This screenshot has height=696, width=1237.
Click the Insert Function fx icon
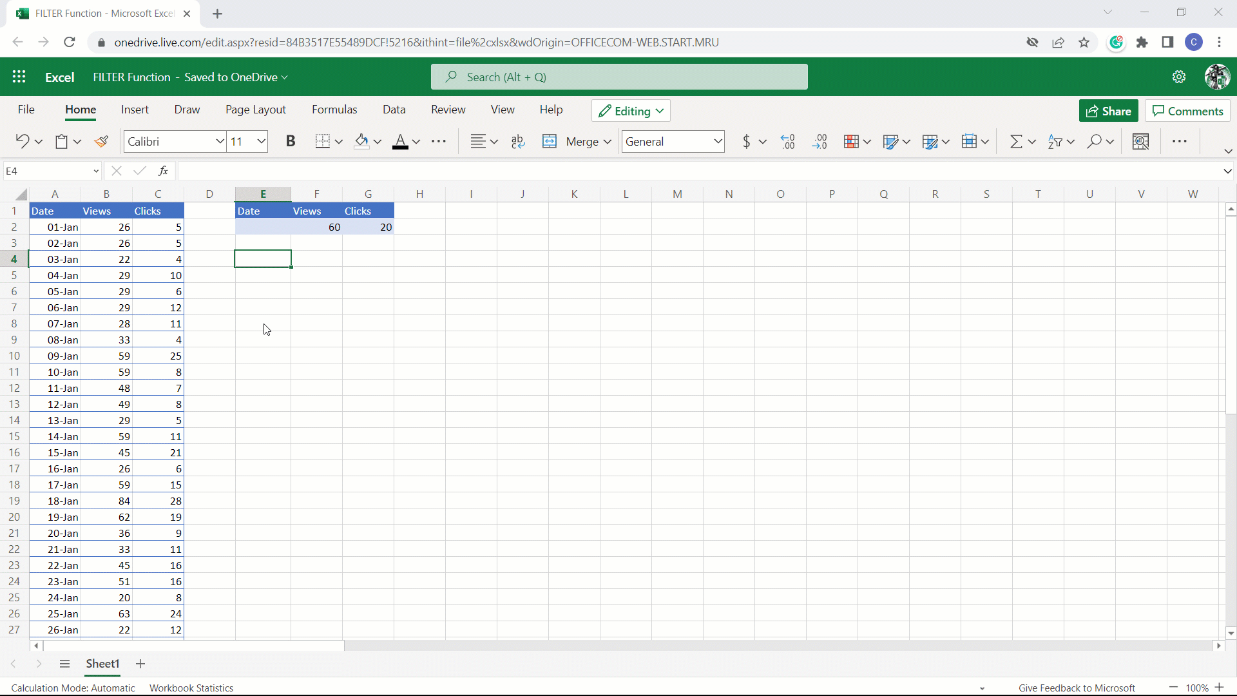click(x=164, y=171)
